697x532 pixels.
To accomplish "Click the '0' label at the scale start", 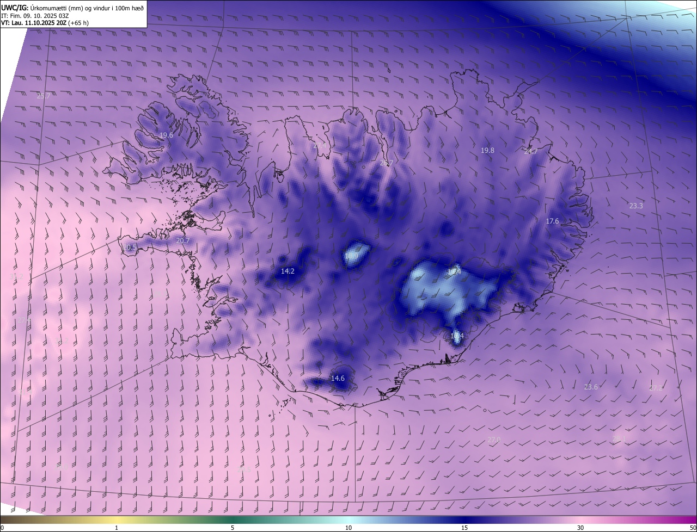I will (x=2, y=528).
